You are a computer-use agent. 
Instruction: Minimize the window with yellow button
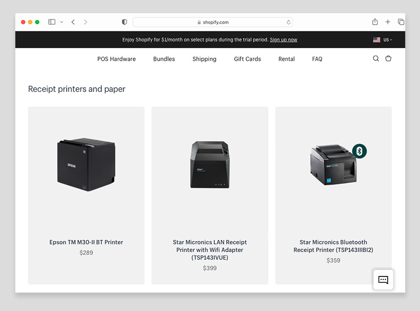(30, 22)
